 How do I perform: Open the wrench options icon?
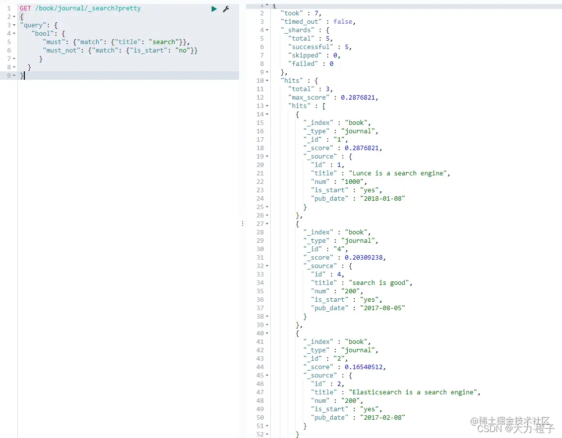[226, 9]
